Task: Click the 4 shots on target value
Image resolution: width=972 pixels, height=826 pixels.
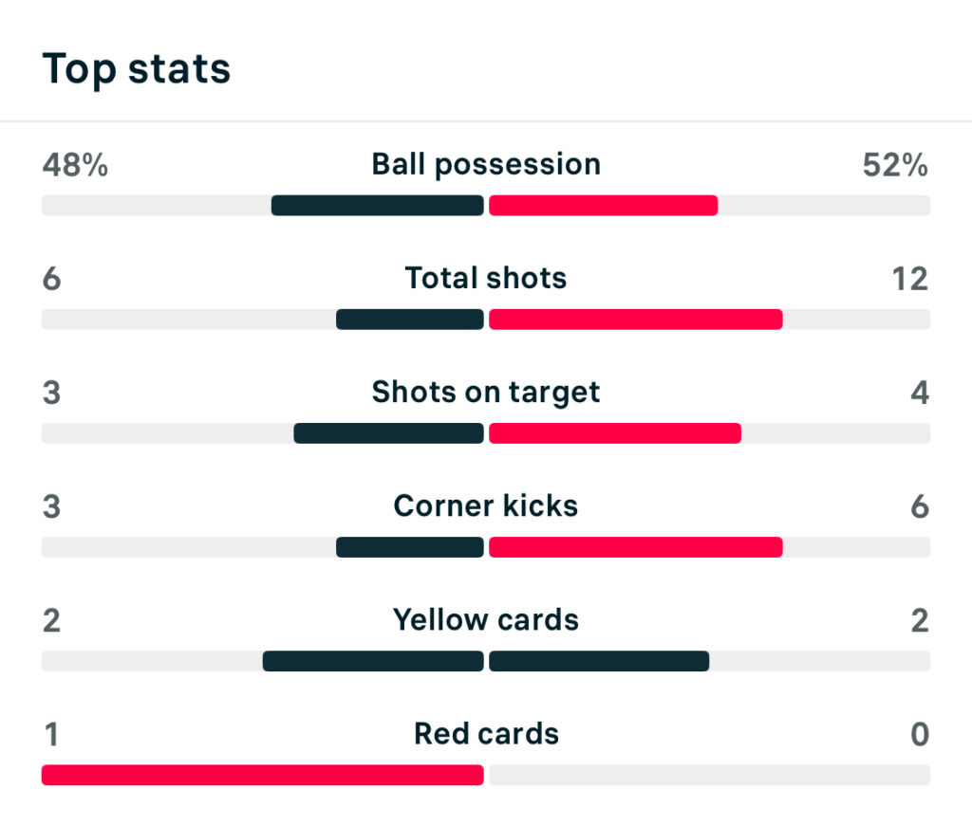Action: click(919, 393)
